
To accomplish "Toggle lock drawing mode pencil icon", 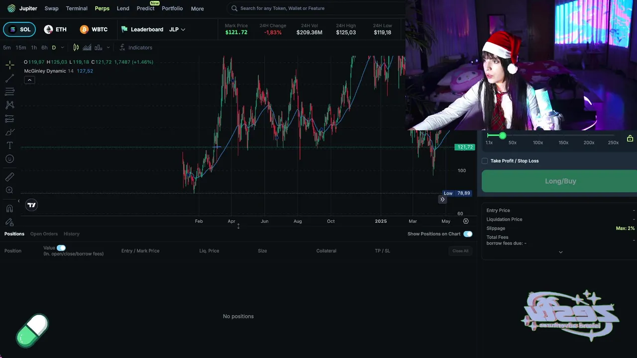I will coord(9,222).
